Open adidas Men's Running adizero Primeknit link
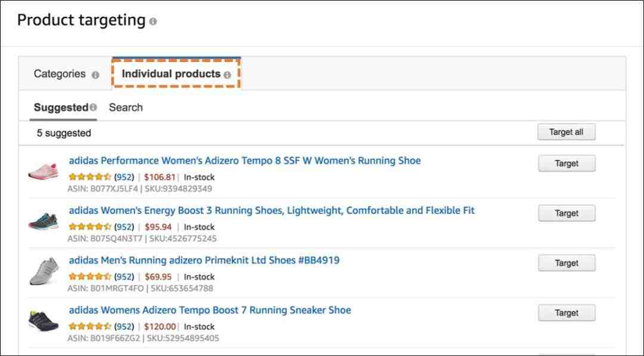This screenshot has height=356, width=644. (204, 261)
